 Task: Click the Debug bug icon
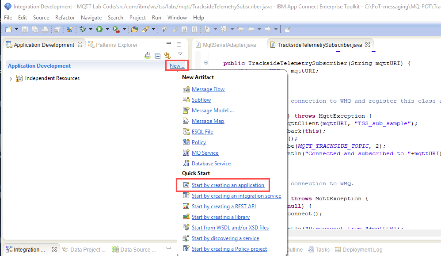(83, 29)
